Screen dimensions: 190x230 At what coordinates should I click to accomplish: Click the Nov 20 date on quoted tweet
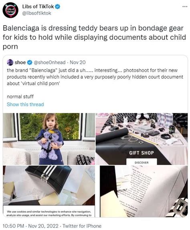(78, 62)
